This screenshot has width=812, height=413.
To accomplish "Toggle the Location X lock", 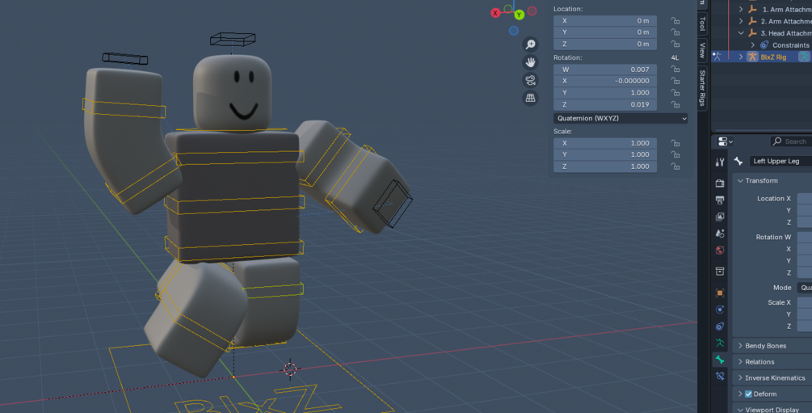I will pos(675,21).
